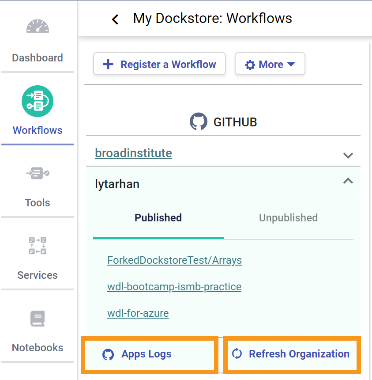Open the wdl-for-azure workflow link
This screenshot has width=372, height=380.
(138, 313)
